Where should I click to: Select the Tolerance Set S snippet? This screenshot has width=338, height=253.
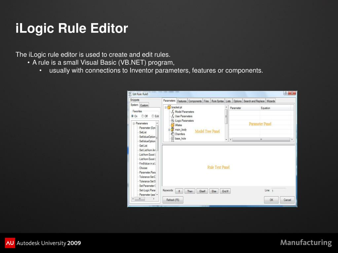[x=147, y=181]
